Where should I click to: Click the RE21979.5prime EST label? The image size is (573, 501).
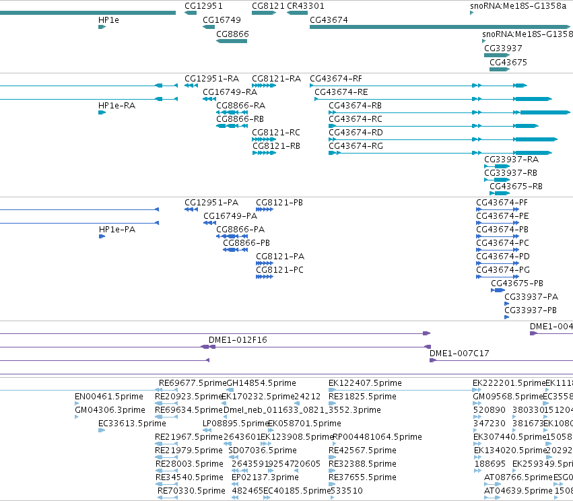click(x=189, y=450)
